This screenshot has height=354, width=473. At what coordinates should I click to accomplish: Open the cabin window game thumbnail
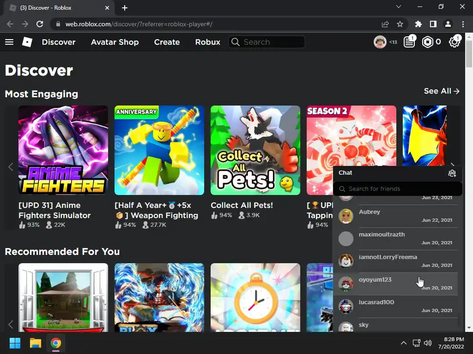63,298
